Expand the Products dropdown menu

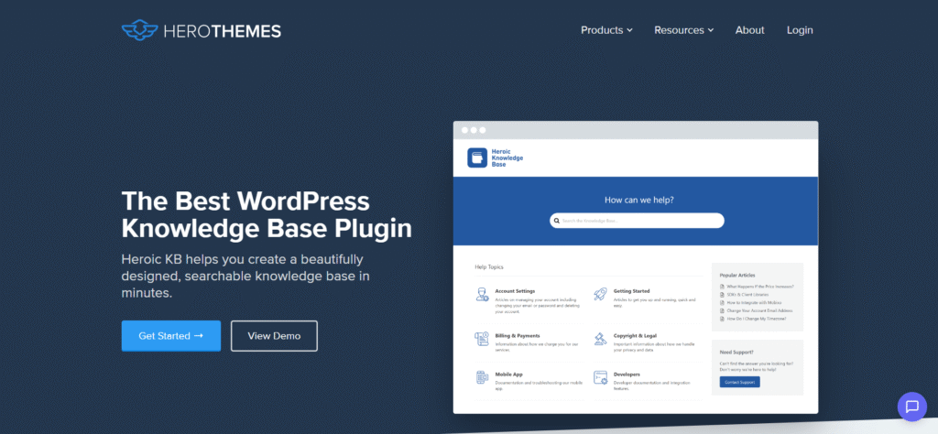tap(606, 30)
